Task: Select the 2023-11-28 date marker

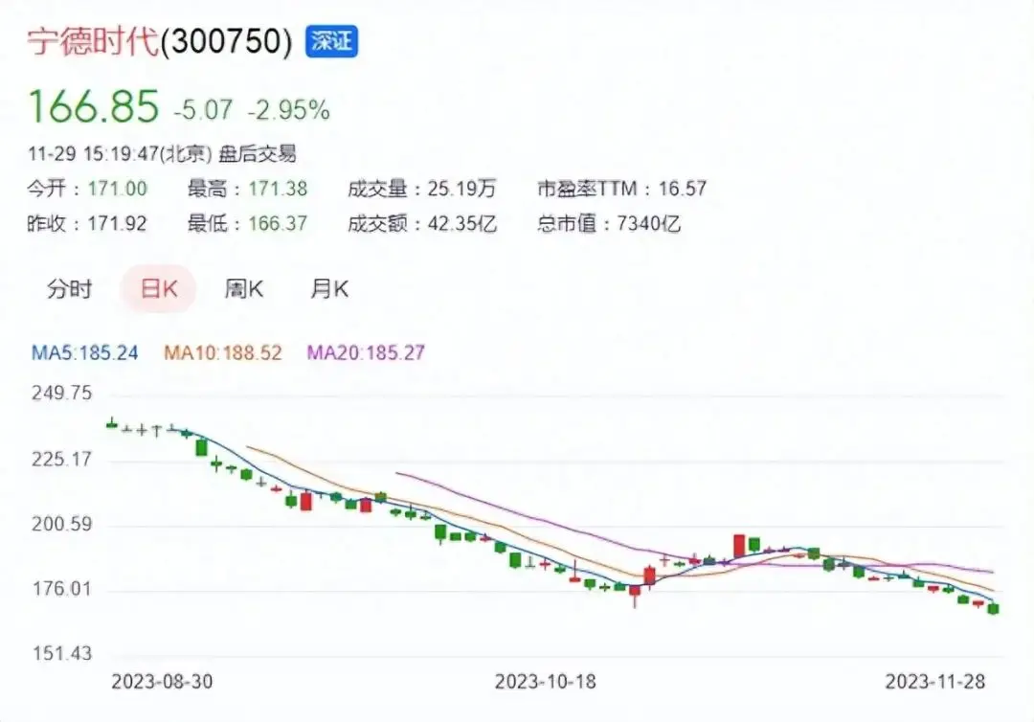Action: pos(935,682)
